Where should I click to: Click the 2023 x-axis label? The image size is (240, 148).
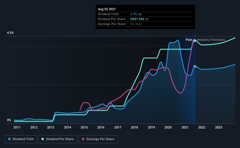(x=219, y=127)
